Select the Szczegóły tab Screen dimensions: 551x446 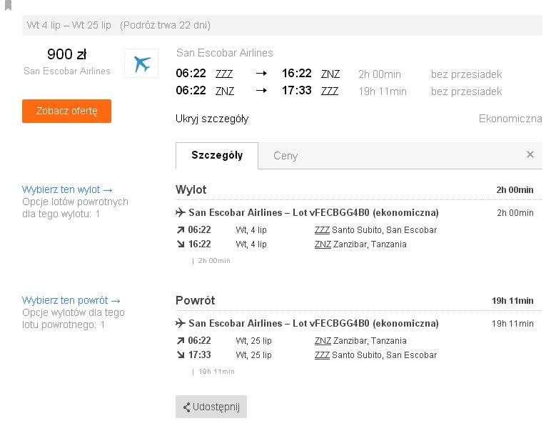click(x=217, y=156)
